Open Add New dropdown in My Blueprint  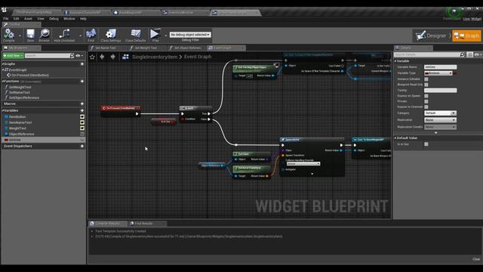coord(13,55)
